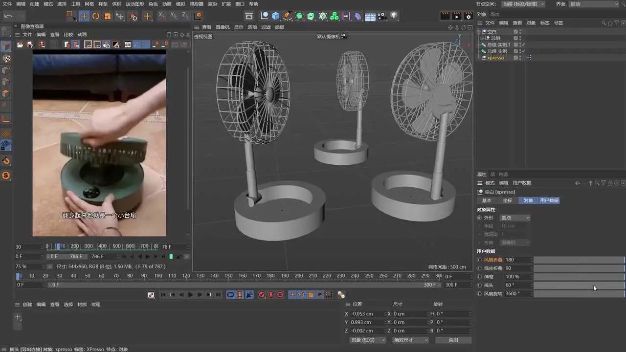Click the undo arrow icon
The height and width of the screenshot is (352, 626).
pyautogui.click(x=8, y=16)
